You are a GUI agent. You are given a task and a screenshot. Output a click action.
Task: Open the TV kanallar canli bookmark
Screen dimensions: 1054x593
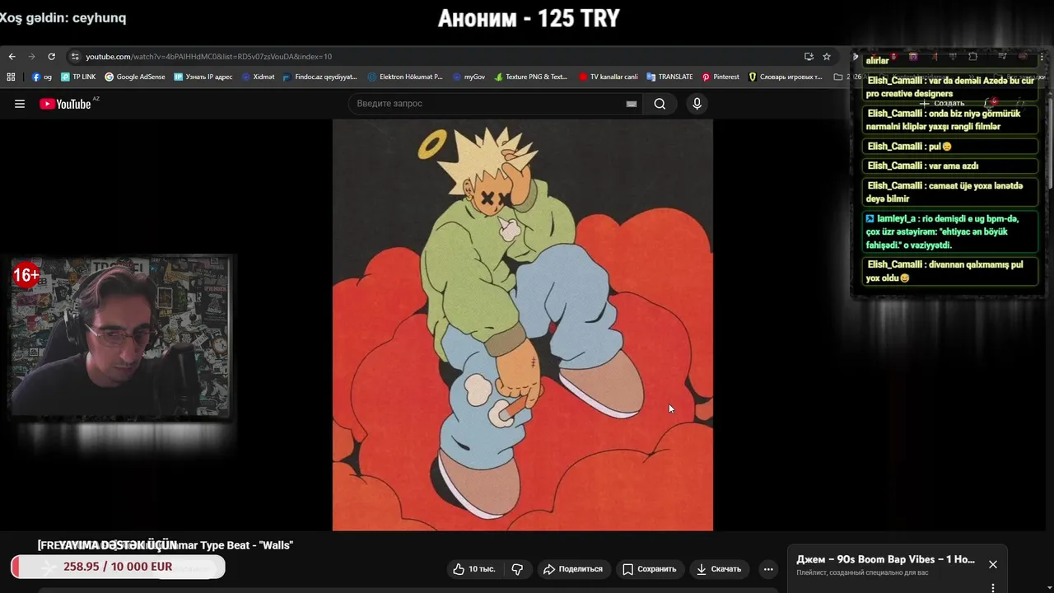(609, 77)
